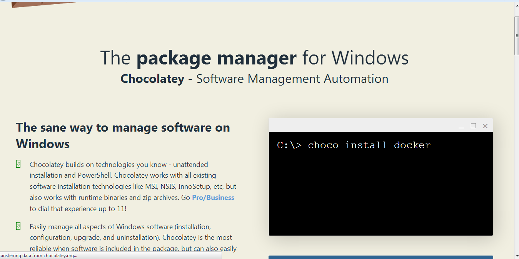Viewport: 519px width, 259px height.
Task: Click the 'choco install docker' command text
Action: click(x=369, y=145)
